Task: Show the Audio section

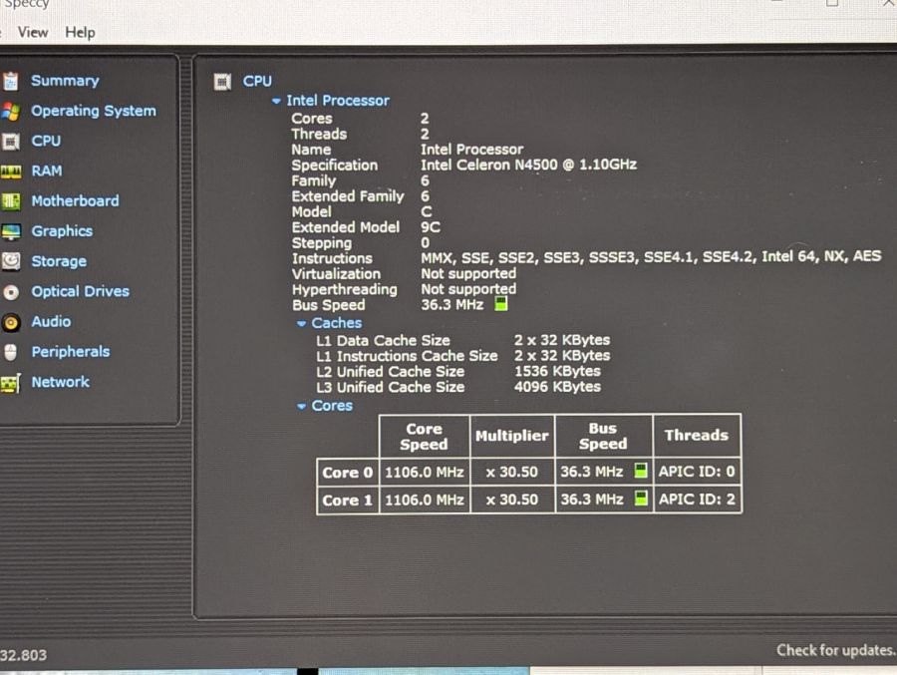Action: [51, 321]
